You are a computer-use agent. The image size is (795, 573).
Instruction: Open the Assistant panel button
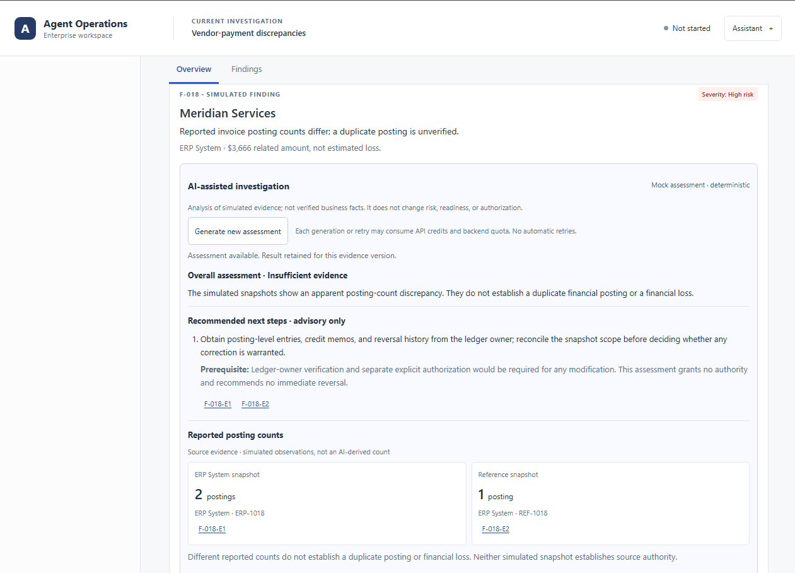753,28
